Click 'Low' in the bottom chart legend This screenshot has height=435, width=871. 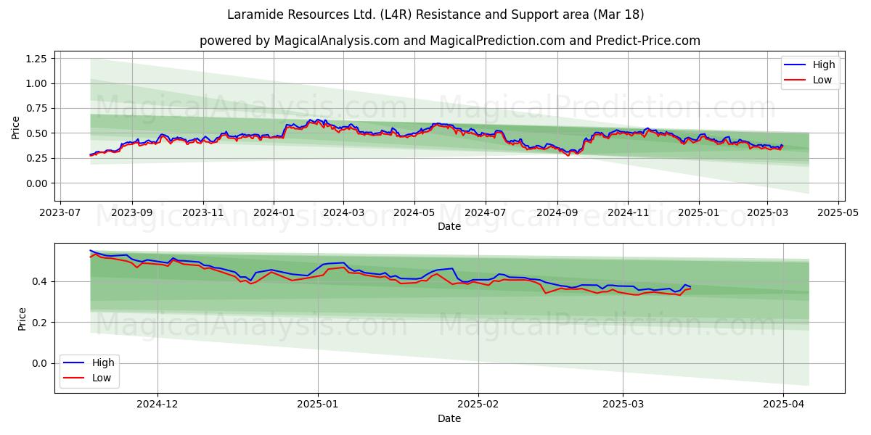click(x=101, y=378)
